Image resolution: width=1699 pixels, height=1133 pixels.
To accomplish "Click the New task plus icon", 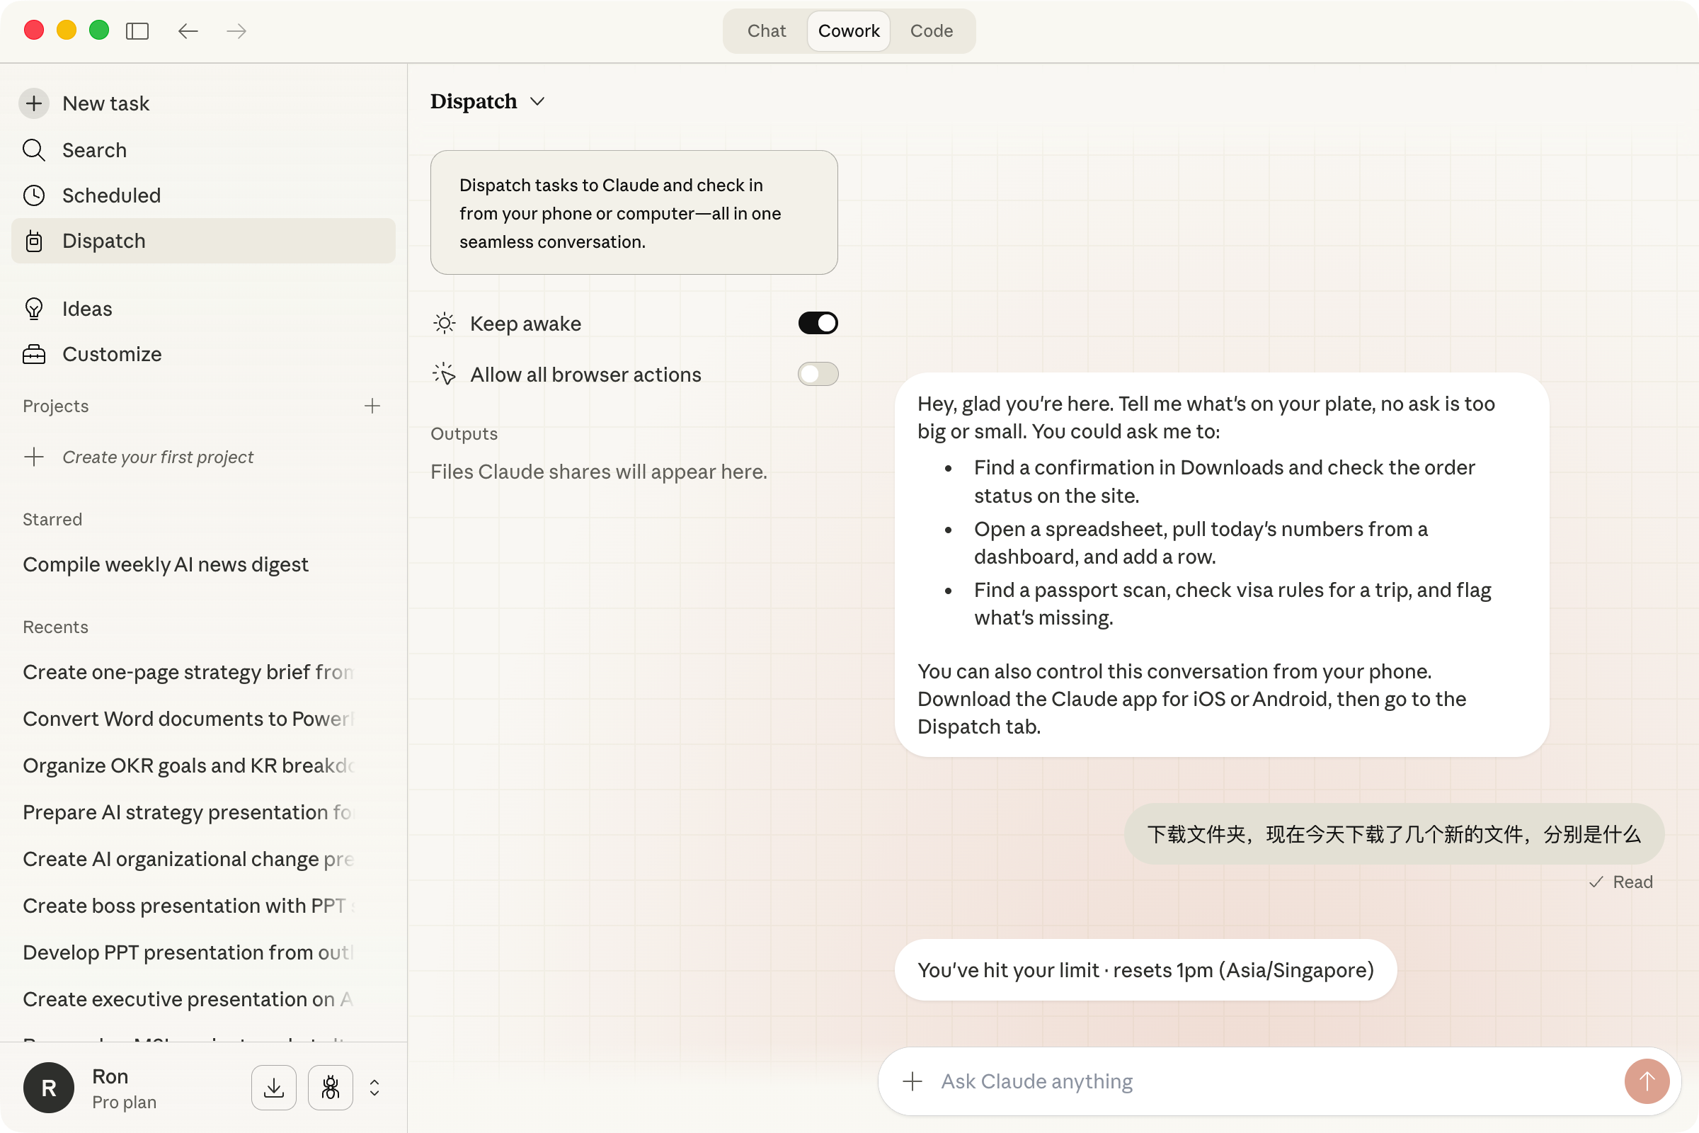I will (34, 103).
